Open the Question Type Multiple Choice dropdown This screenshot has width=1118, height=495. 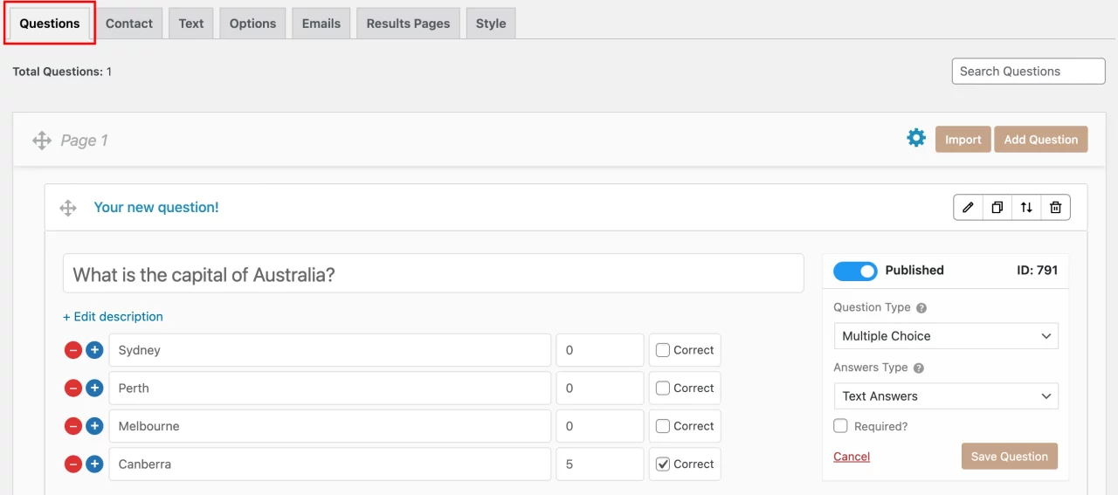click(946, 336)
